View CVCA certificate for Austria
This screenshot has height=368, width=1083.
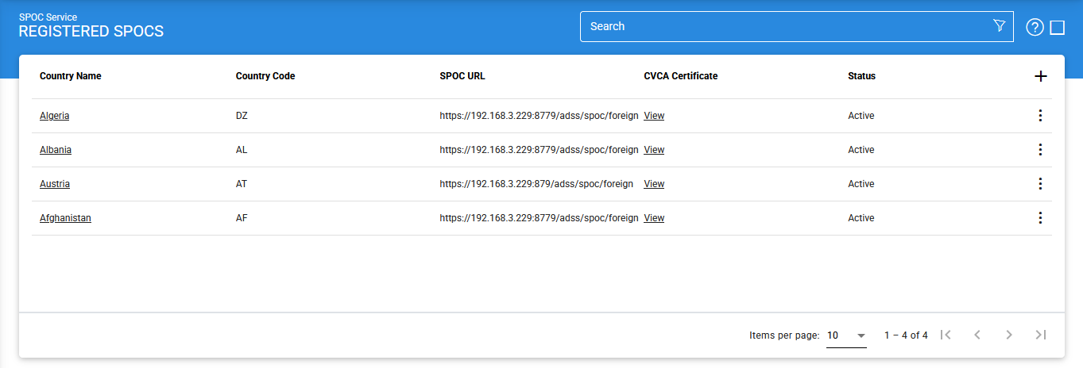coord(654,184)
